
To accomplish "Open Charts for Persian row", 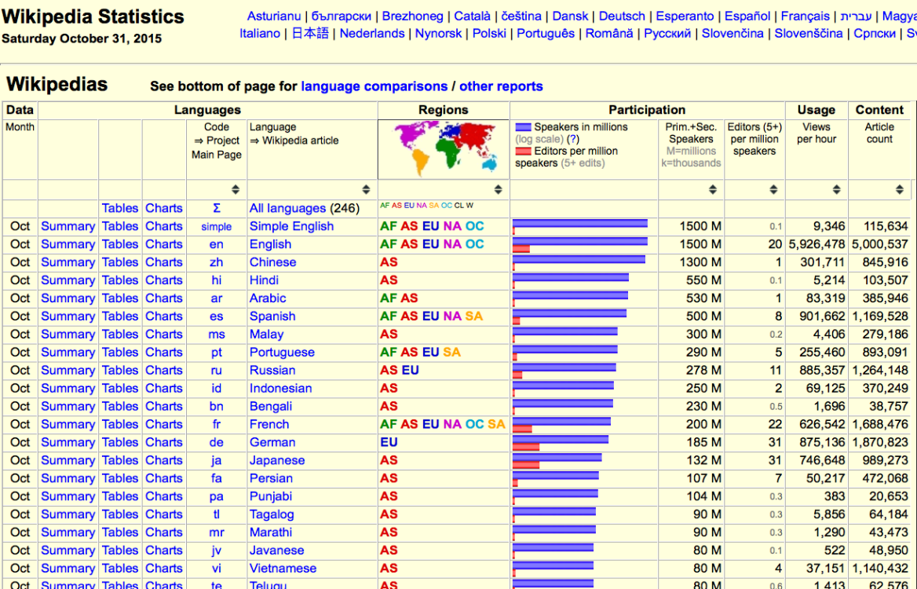I will (x=164, y=478).
